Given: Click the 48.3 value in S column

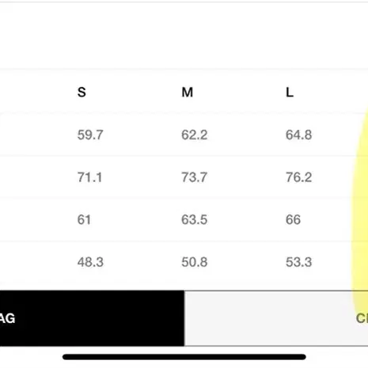Looking at the screenshot, I should 90,262.
